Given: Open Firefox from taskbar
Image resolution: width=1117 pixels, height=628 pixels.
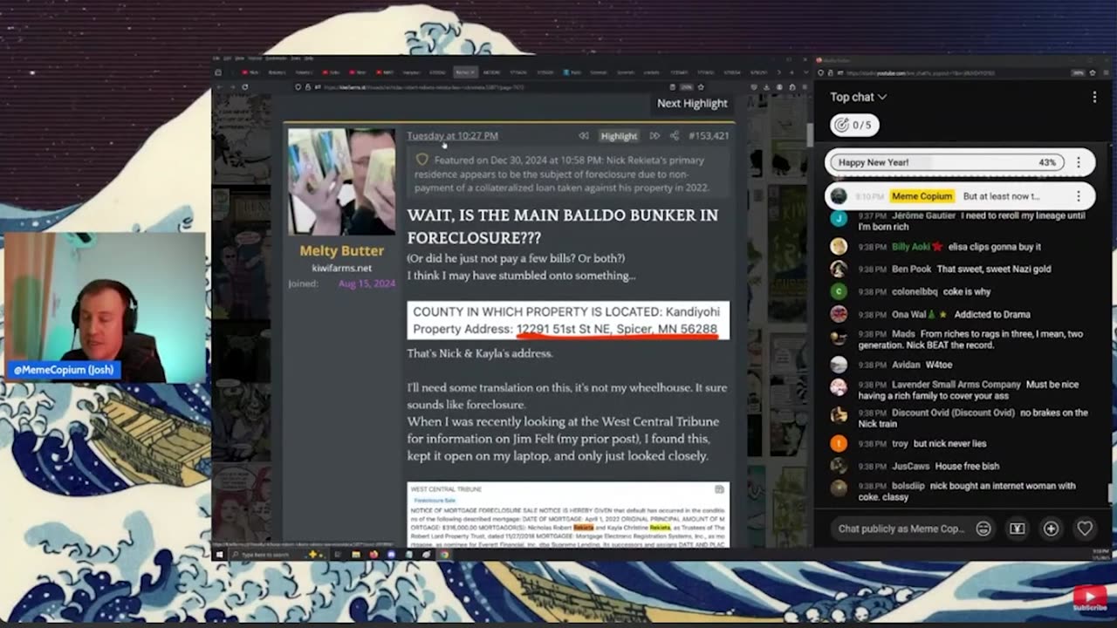Looking at the screenshot, I should pyautogui.click(x=373, y=555).
